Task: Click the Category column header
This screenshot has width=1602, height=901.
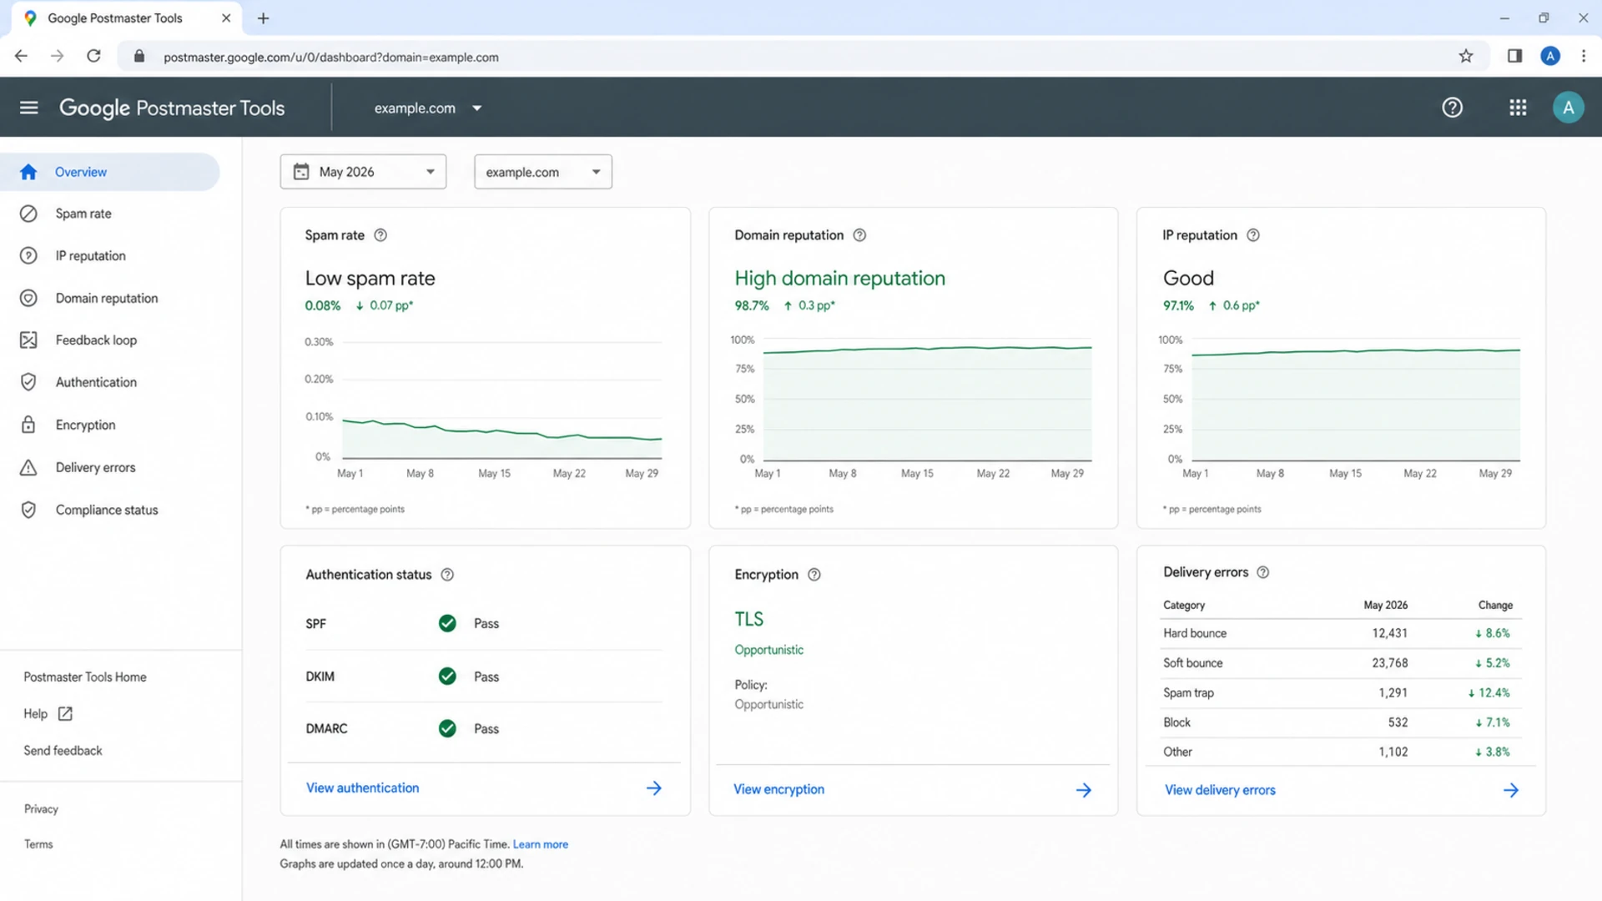Action: point(1184,606)
